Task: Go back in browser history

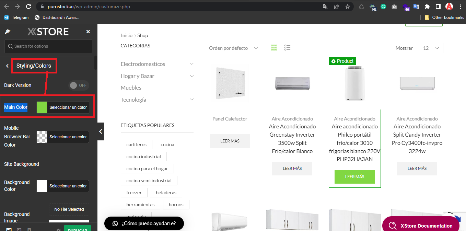Action: 7,7
